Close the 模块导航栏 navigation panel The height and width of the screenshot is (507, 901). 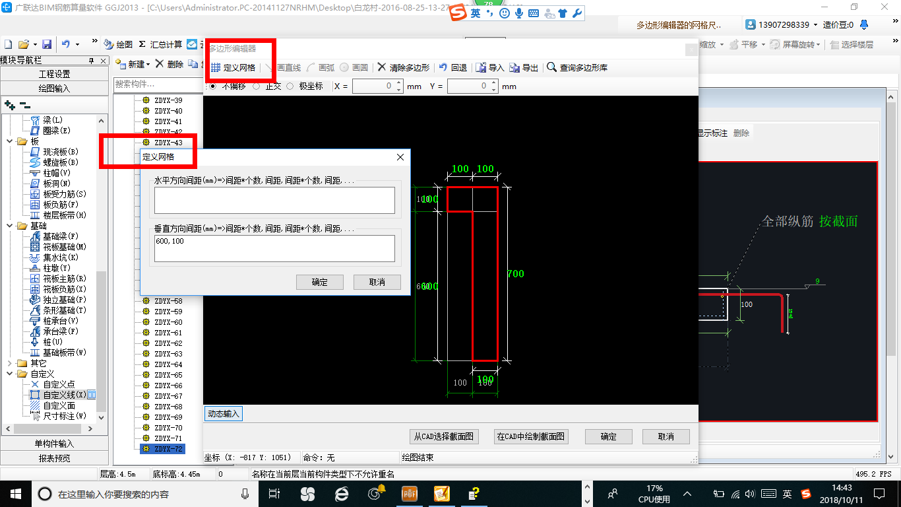(x=102, y=60)
